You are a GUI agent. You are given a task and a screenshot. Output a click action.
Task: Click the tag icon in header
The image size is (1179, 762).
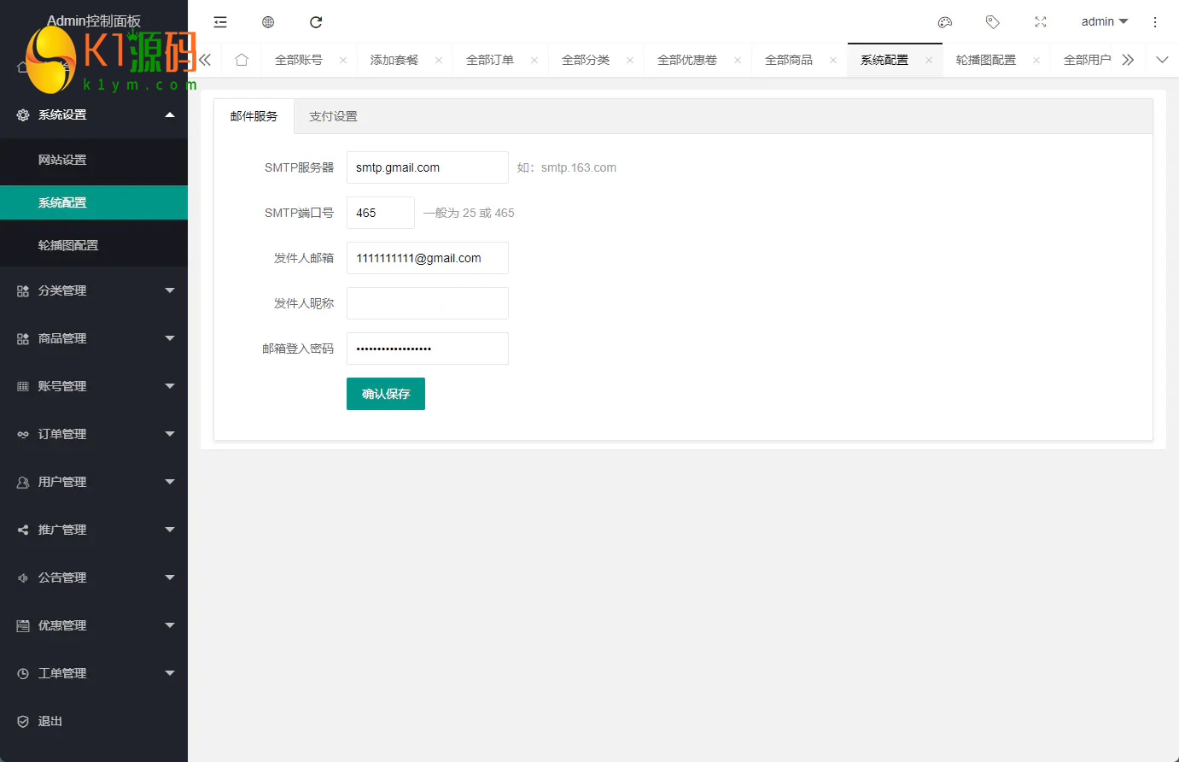992,22
